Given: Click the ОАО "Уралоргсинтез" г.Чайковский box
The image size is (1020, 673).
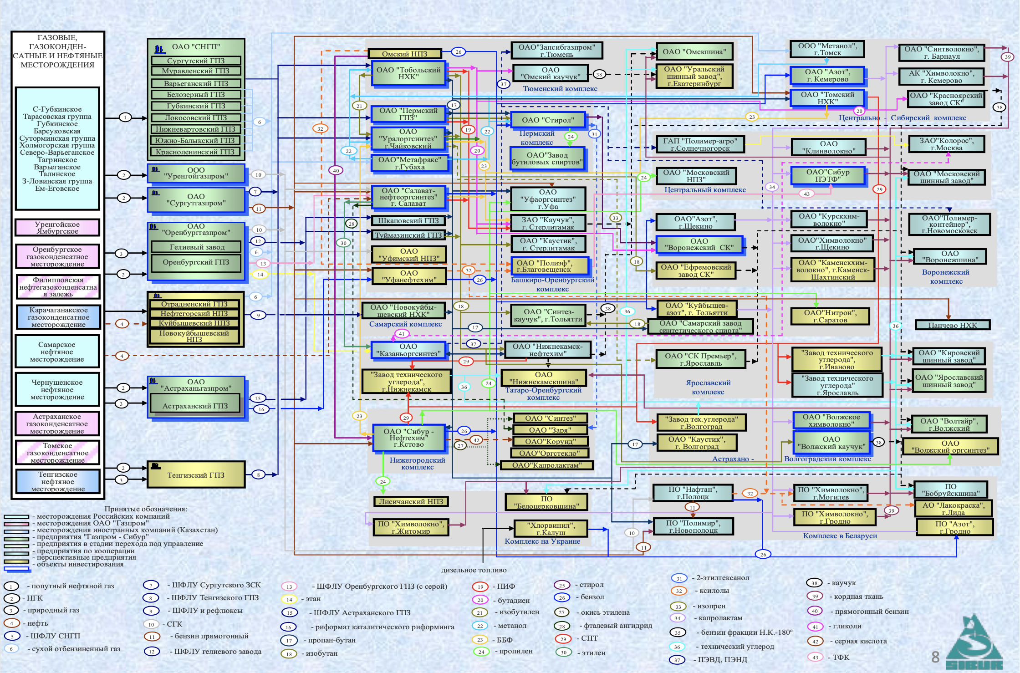Looking at the screenshot, I should [x=408, y=139].
